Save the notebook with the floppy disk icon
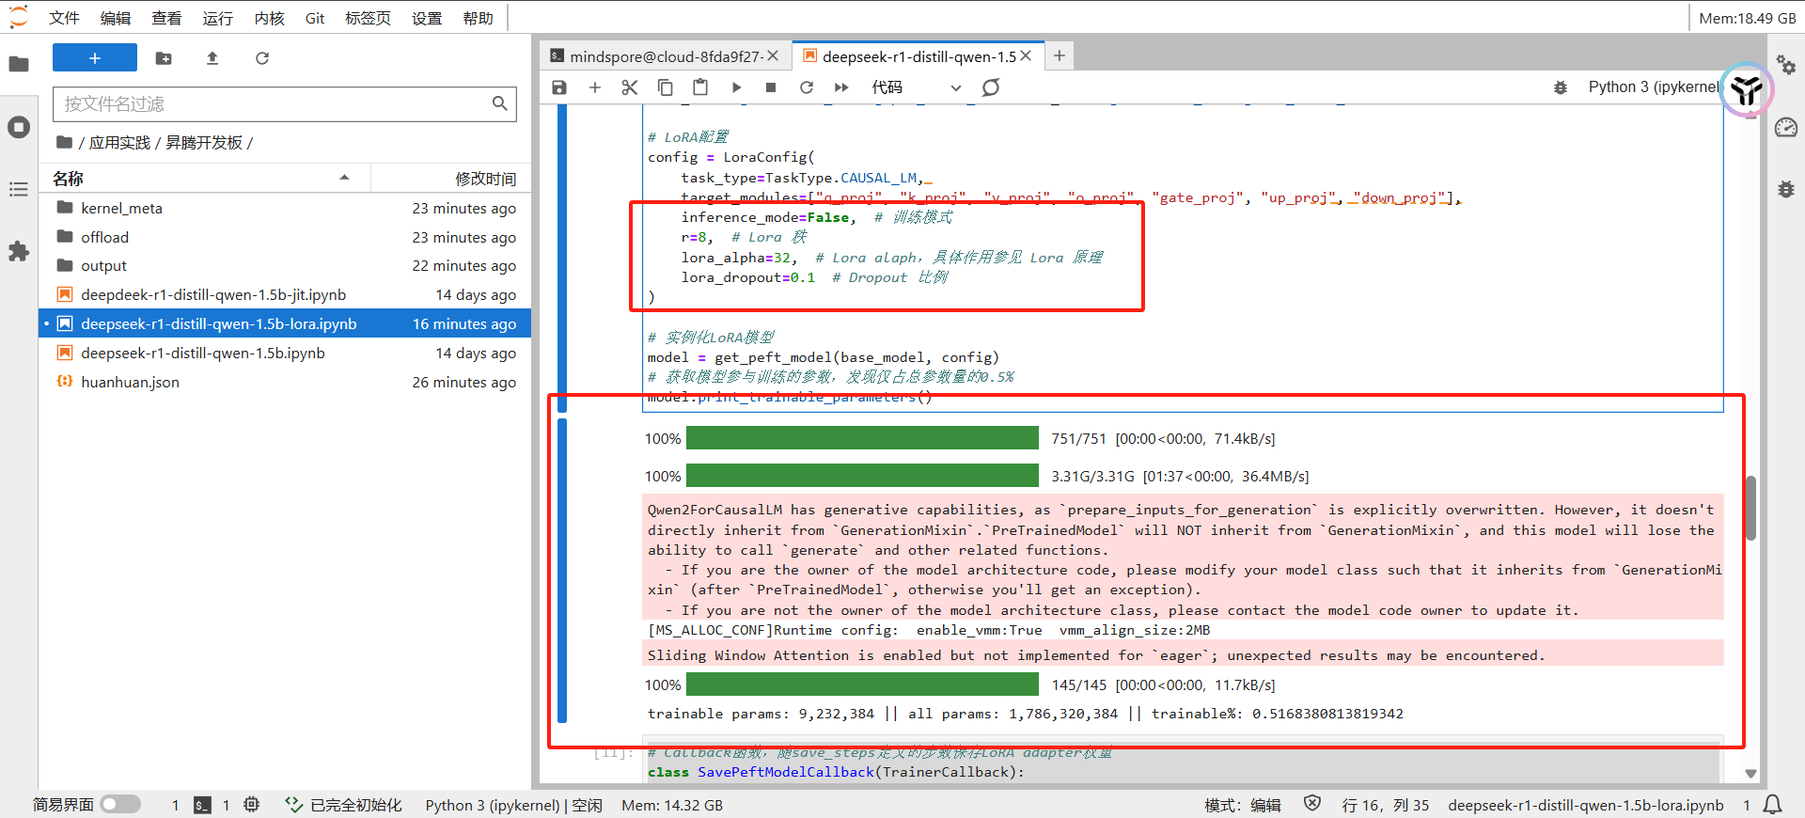1805x818 pixels. point(559,87)
